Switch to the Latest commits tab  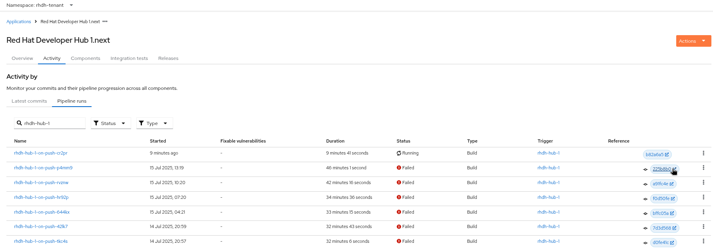(x=29, y=101)
